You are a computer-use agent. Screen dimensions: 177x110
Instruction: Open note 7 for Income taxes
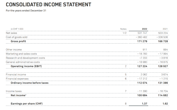click(x=125, y=91)
